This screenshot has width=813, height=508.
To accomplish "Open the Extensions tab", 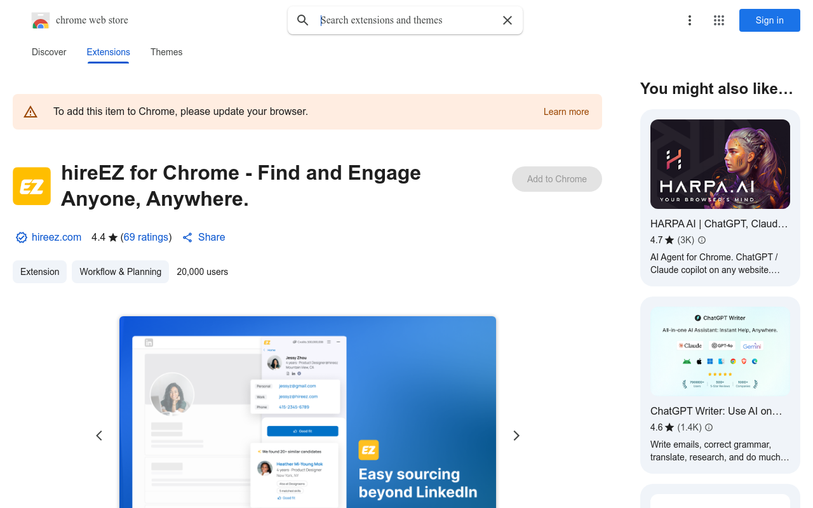I will click(x=109, y=52).
